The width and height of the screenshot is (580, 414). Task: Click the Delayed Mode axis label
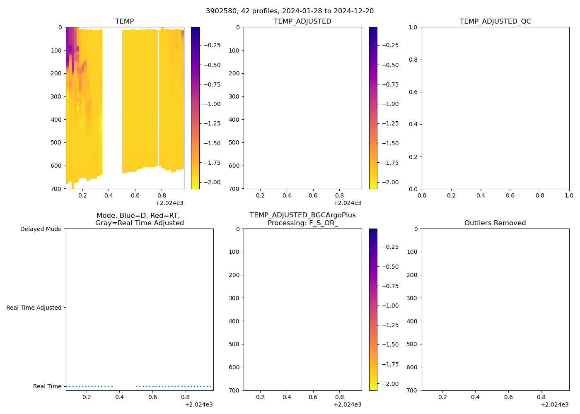coord(41,229)
